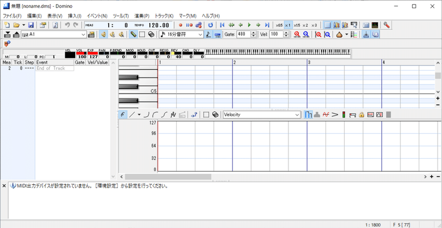Open the spectrum level meter black icon
Image resolution: width=442 pixels, height=228 pixels.
375,25
